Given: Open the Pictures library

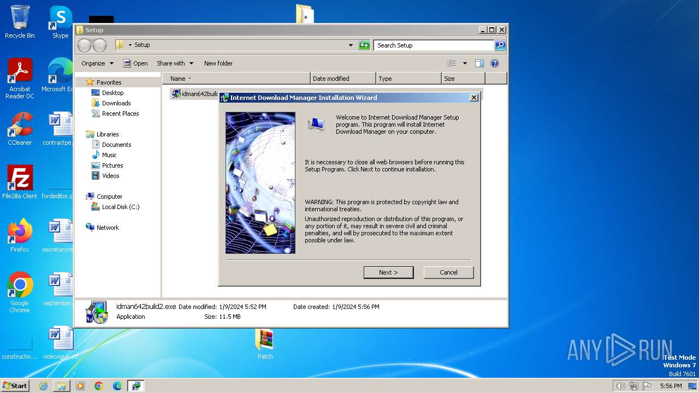Looking at the screenshot, I should [112, 165].
